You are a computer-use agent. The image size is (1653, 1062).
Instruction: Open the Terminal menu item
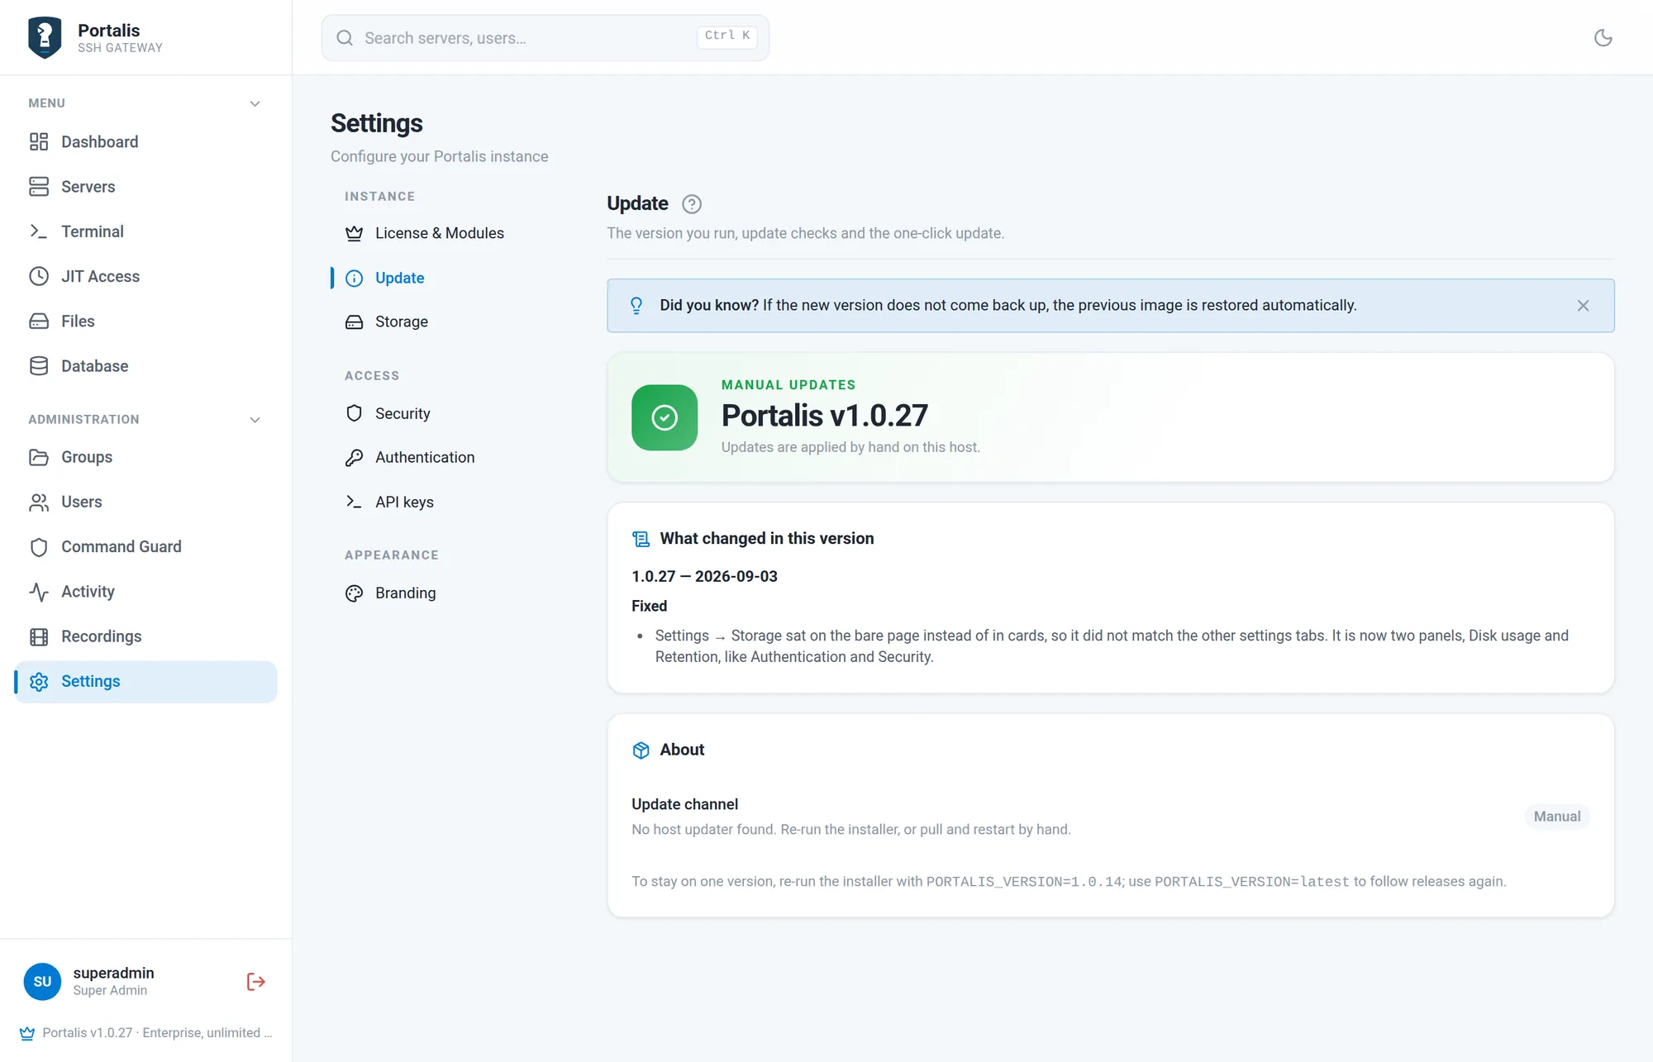coord(145,231)
